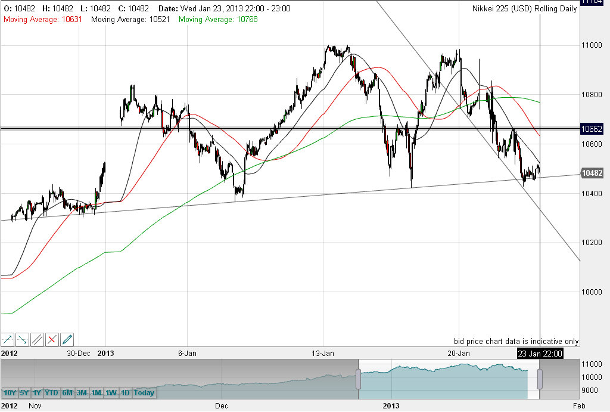Image resolution: width=610 pixels, height=412 pixels.
Task: Click the 10662 horizontal line price label
Action: [x=592, y=129]
